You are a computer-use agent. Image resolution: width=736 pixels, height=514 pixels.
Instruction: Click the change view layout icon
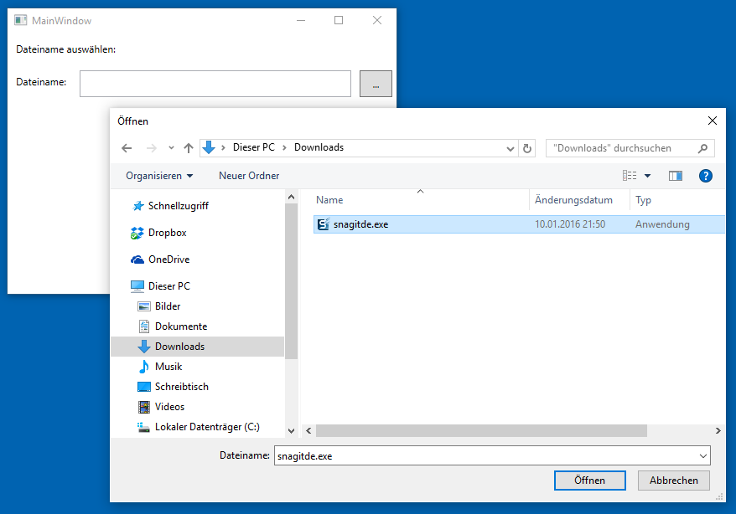(630, 176)
